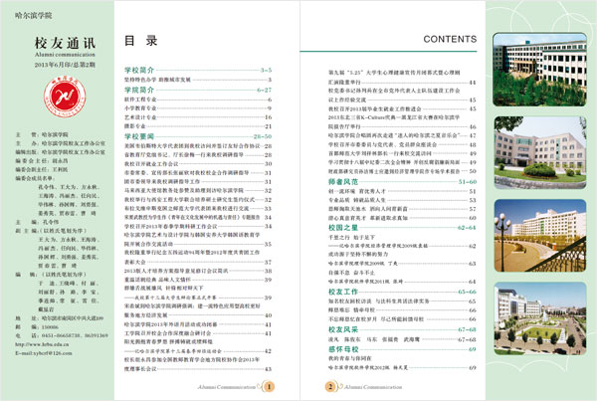
Task: Select the 自强不息 奋斗不止 entry
Action: (352, 273)
